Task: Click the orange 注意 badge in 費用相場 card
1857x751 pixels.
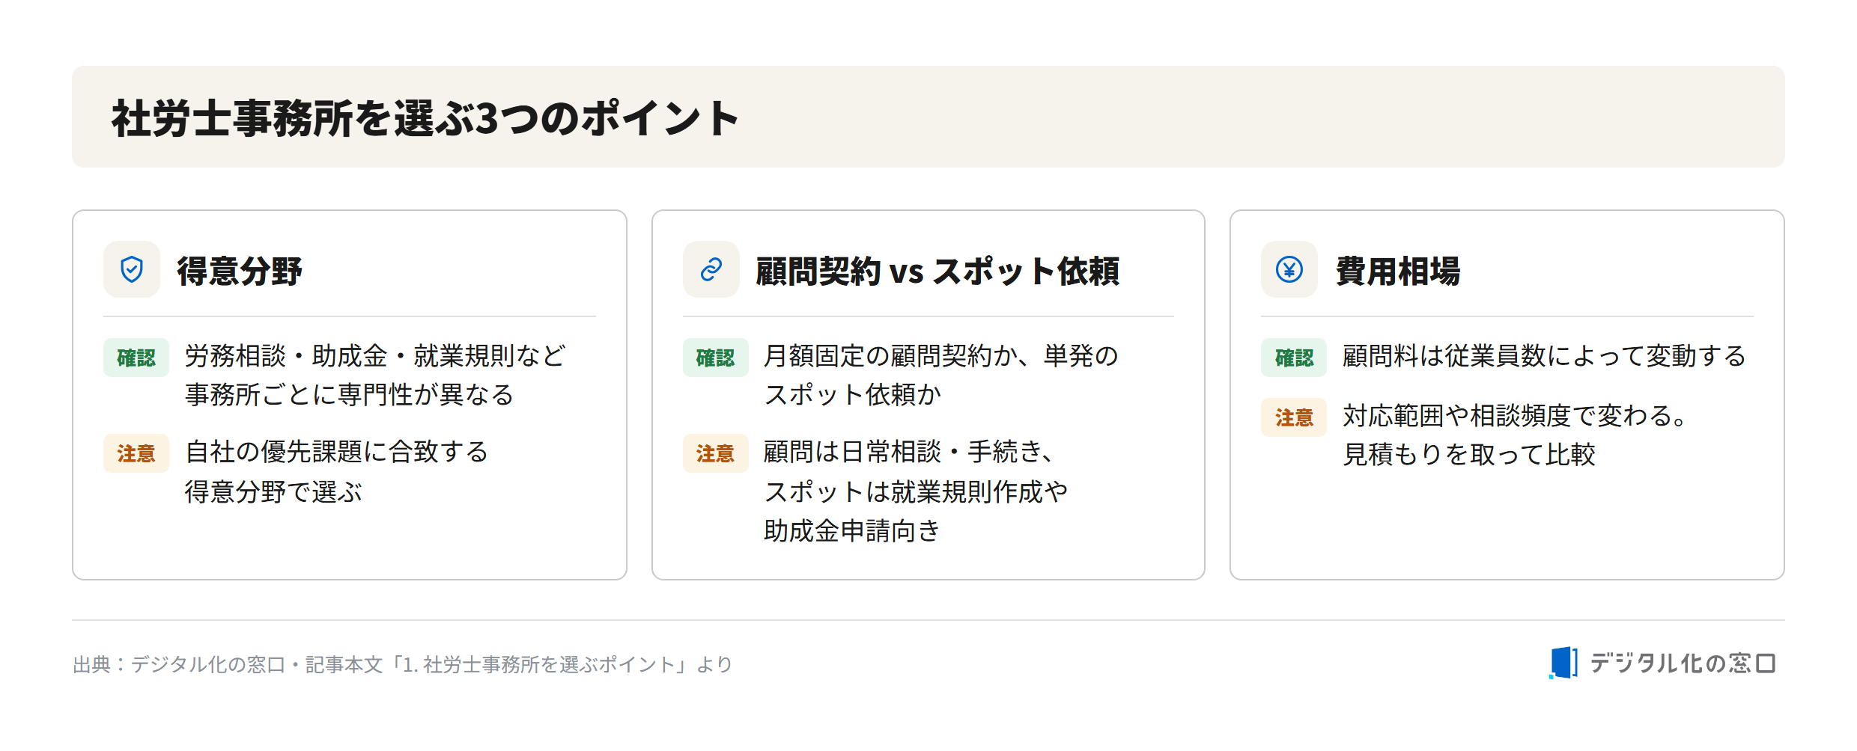Action: 1294,417
